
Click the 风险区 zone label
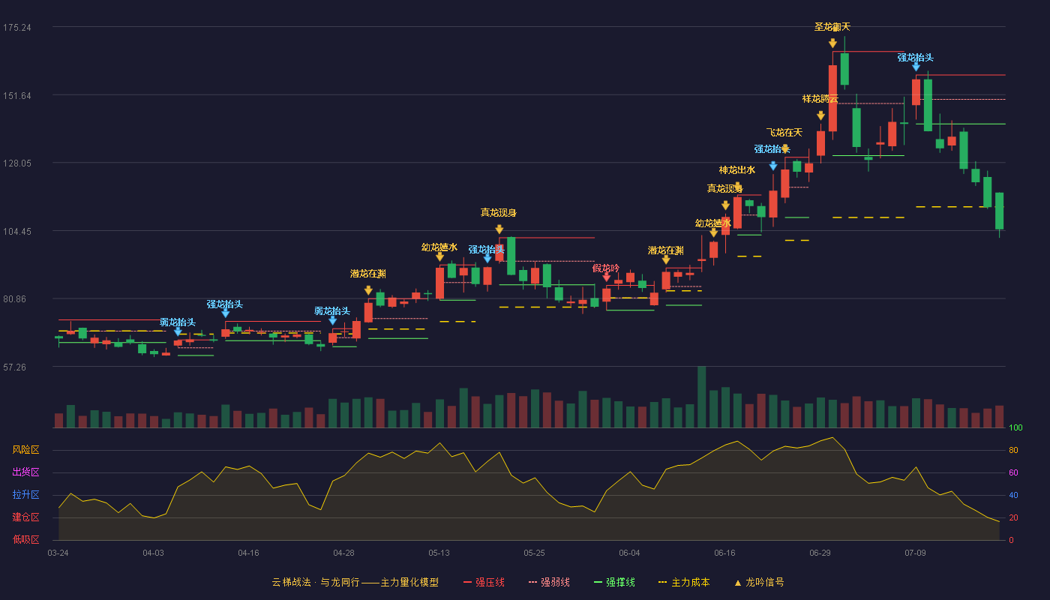tap(26, 450)
